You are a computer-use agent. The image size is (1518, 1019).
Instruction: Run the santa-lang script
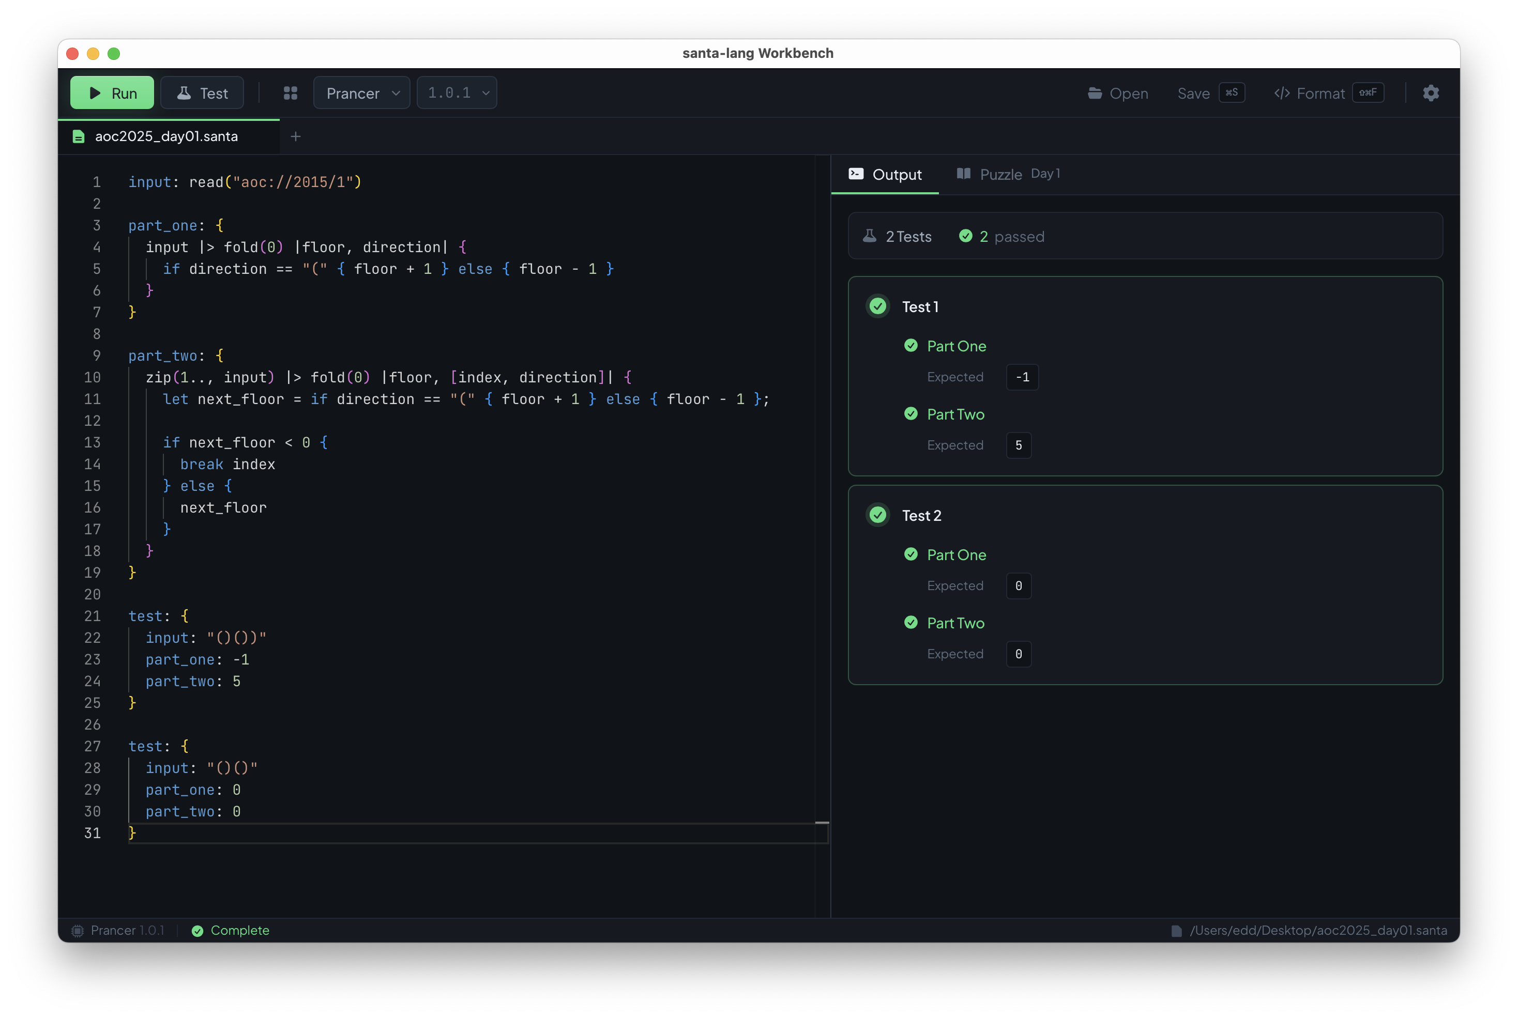[x=111, y=92]
